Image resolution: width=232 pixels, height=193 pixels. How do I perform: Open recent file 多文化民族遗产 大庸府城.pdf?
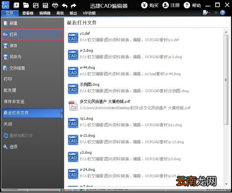tap(105, 102)
